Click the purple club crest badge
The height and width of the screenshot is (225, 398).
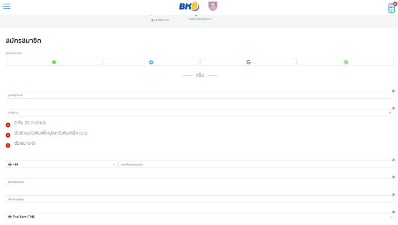coord(213,6)
